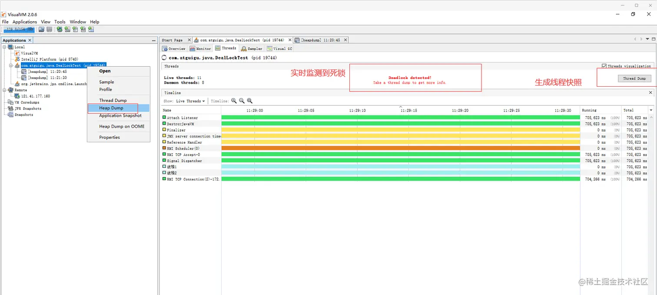Close the Start Page tab
Screen dimensions: 657x295
click(x=190, y=40)
